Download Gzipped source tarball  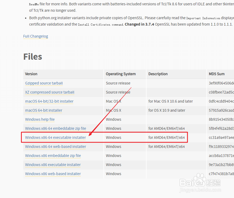point(44,83)
